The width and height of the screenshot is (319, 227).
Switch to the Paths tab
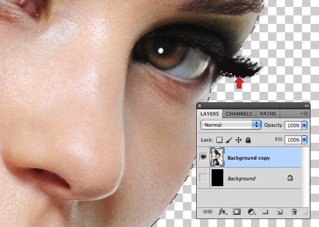[268, 114]
